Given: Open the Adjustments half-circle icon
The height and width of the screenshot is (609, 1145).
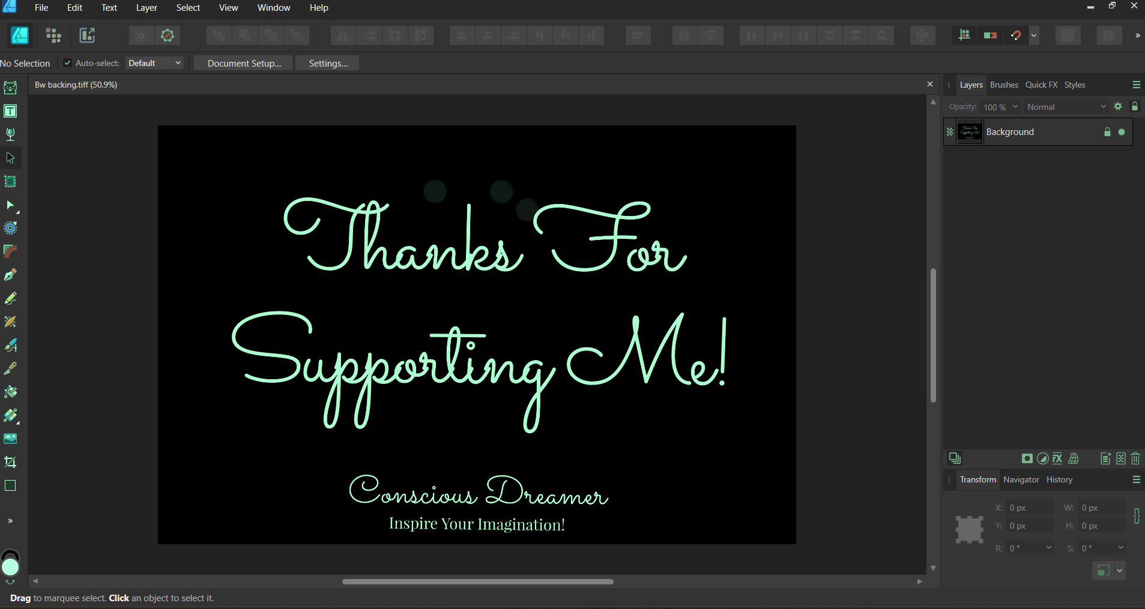Looking at the screenshot, I should tap(1043, 458).
